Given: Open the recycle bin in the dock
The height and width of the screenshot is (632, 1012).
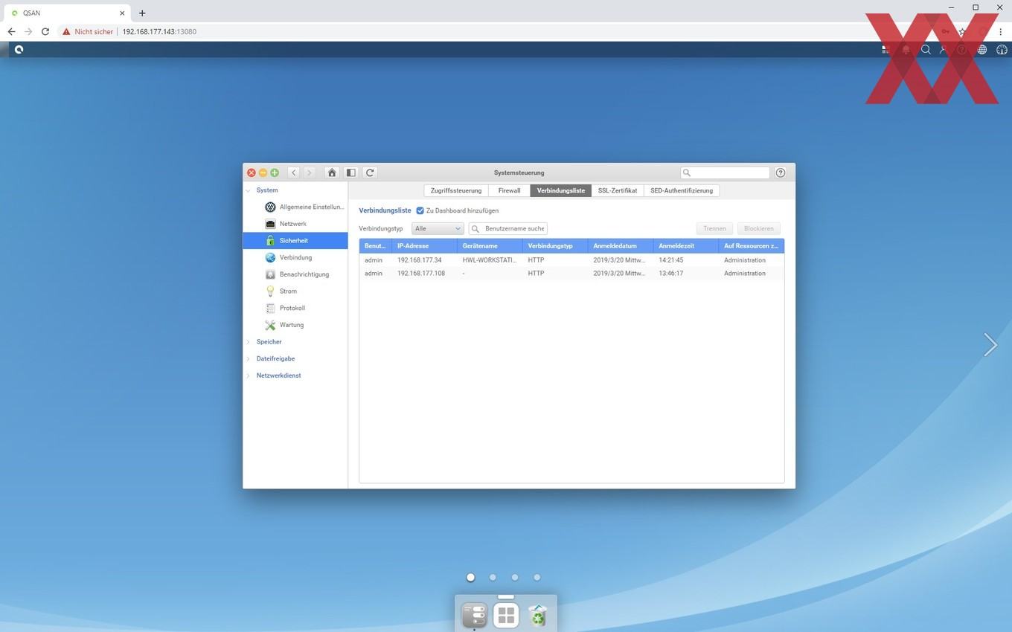Looking at the screenshot, I should tap(537, 615).
